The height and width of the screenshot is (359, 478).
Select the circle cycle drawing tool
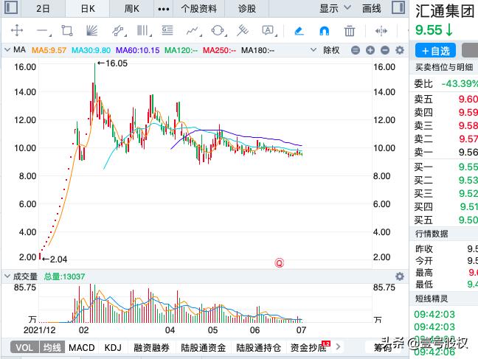tap(218, 31)
